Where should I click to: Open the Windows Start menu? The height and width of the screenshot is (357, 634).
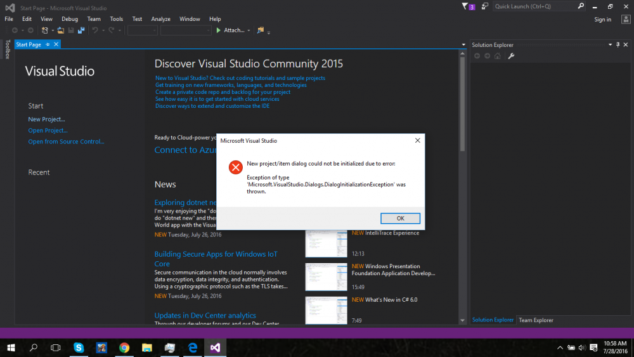11,347
